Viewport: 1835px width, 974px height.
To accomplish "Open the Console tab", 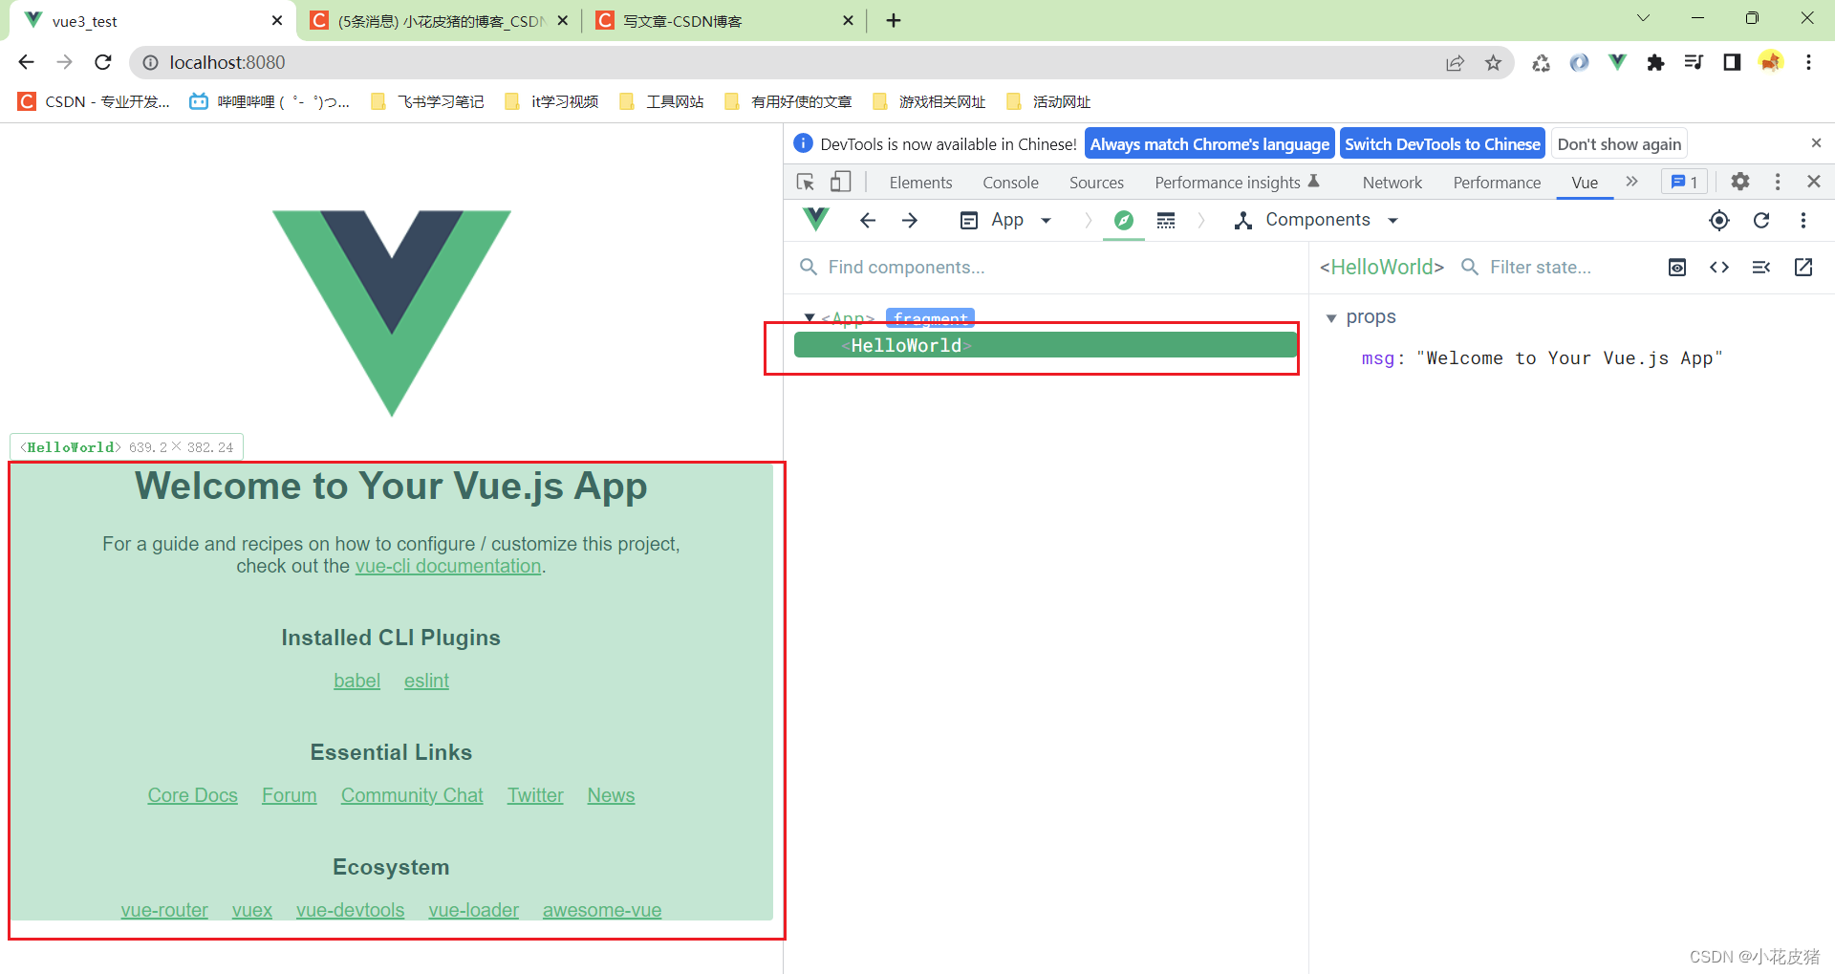I will (1010, 183).
